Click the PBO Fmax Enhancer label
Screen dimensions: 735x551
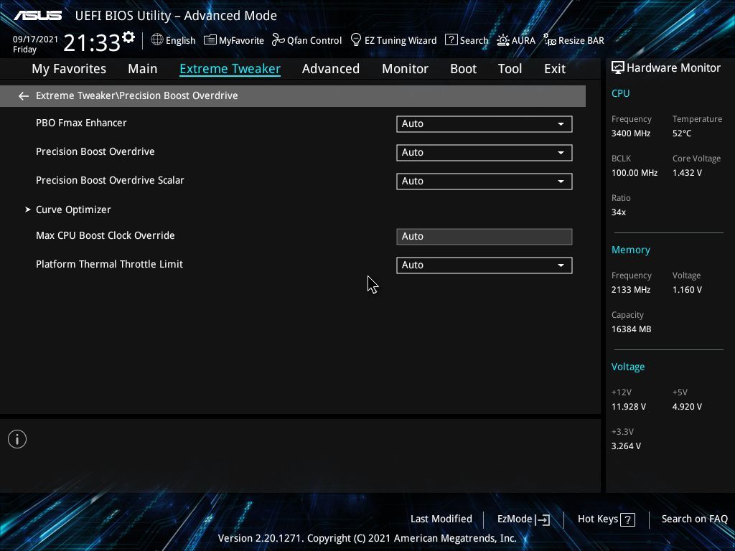pos(81,123)
